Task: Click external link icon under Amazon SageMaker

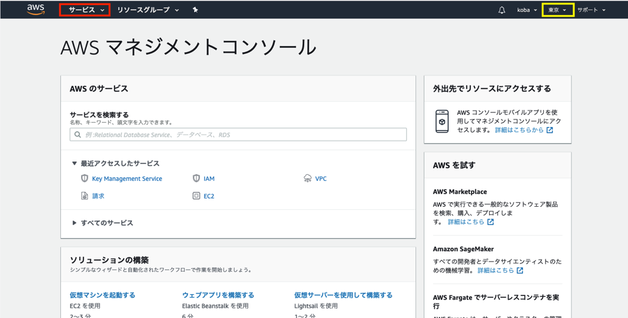Action: pos(520,271)
